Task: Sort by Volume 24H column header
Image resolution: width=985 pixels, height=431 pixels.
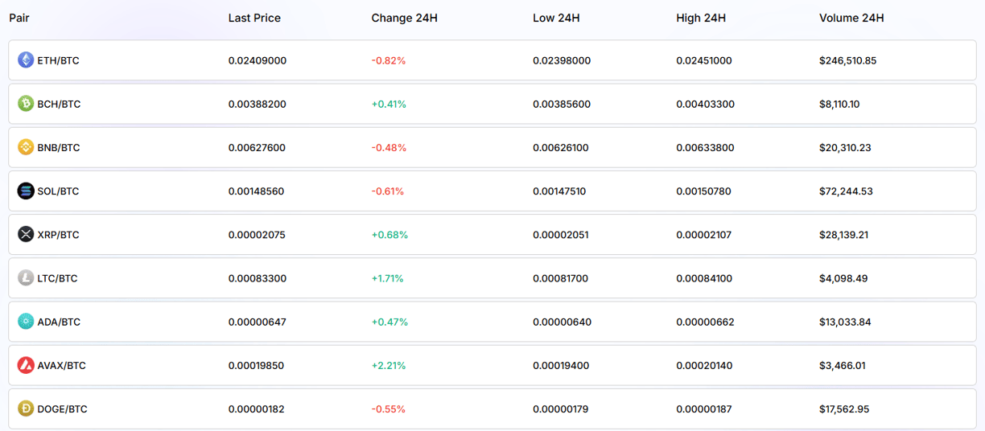Action: click(851, 18)
